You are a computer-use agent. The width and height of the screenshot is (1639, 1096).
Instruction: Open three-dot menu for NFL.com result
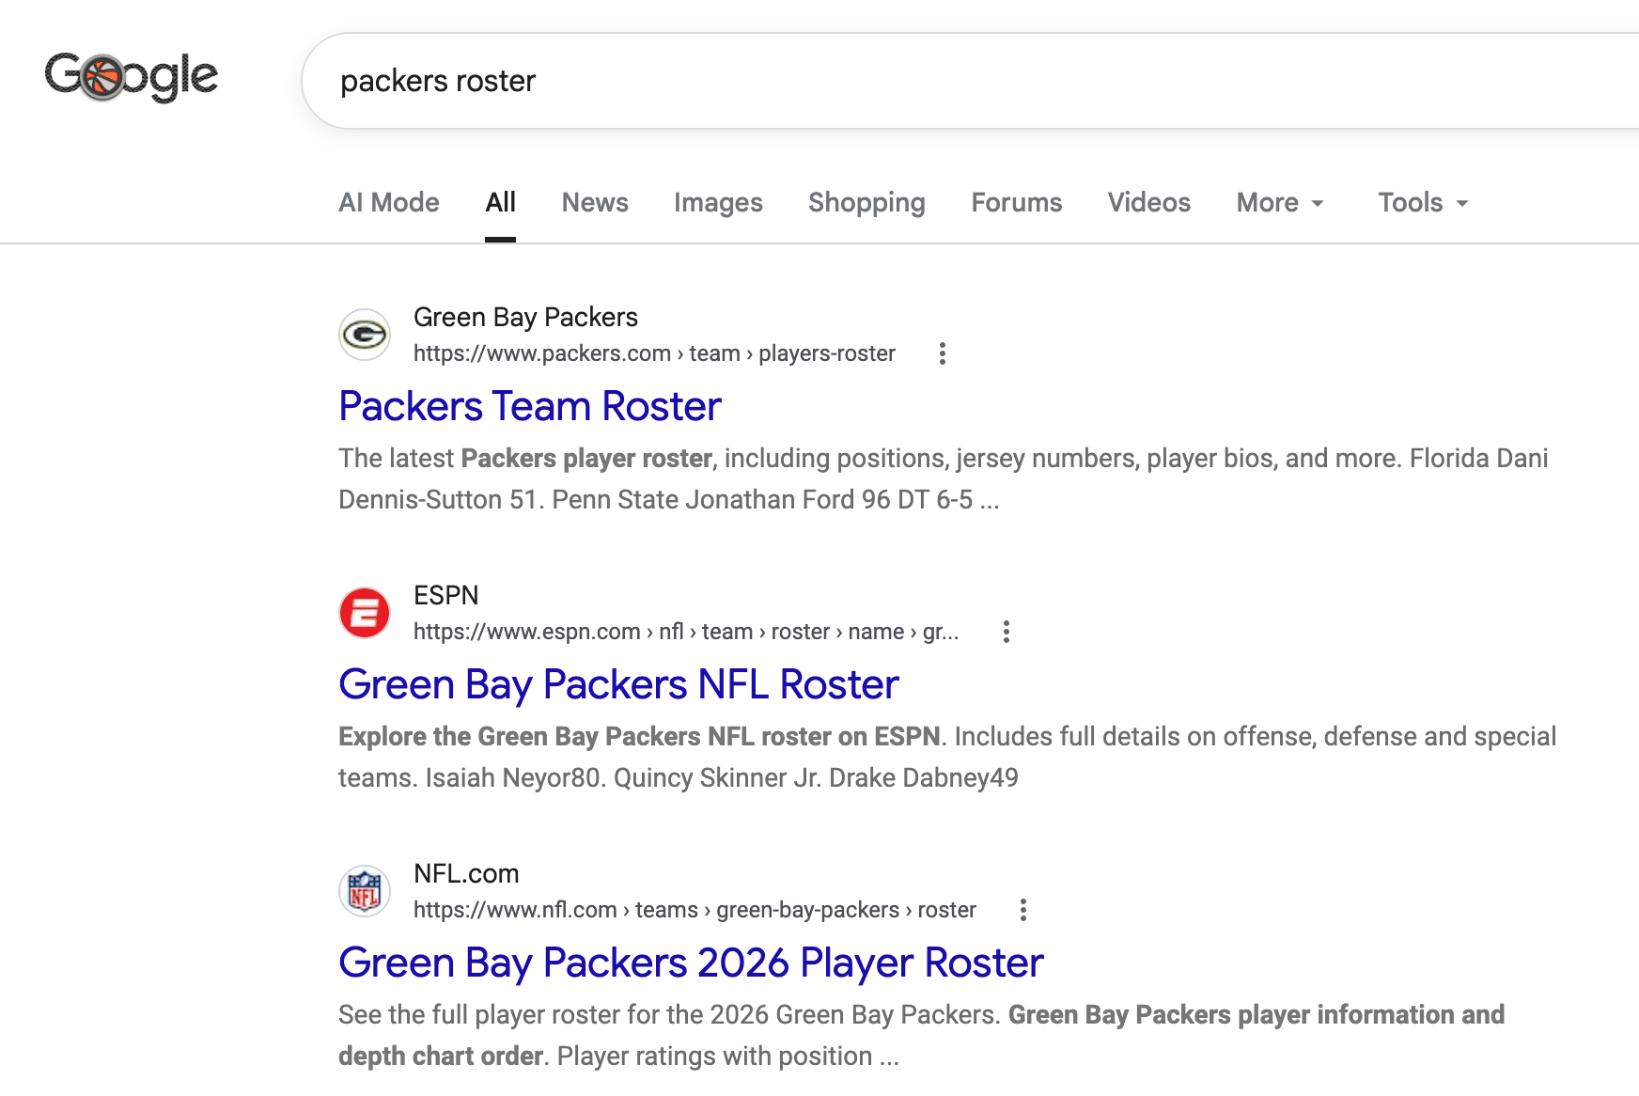coord(1023,910)
